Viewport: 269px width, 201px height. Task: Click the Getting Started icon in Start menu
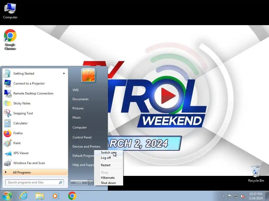click(7, 74)
